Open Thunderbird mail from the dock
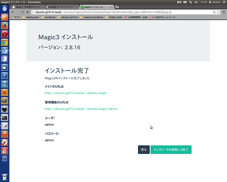 pyautogui.click(x=5, y=67)
